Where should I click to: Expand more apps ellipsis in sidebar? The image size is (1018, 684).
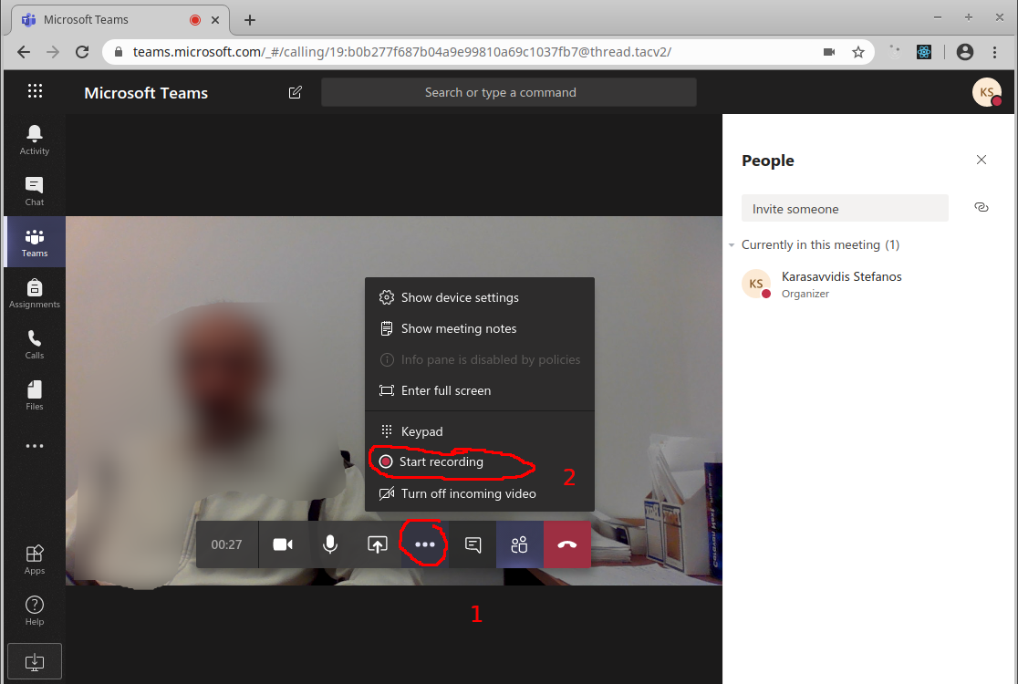(35, 446)
